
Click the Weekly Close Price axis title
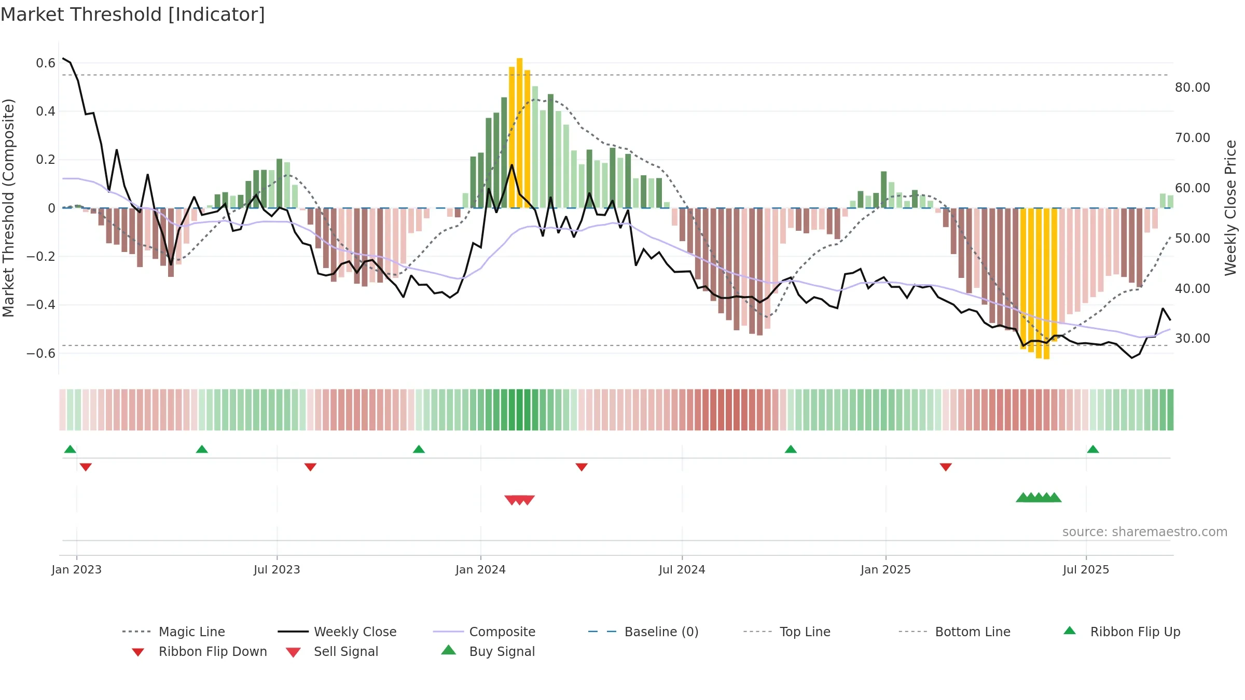point(1230,207)
